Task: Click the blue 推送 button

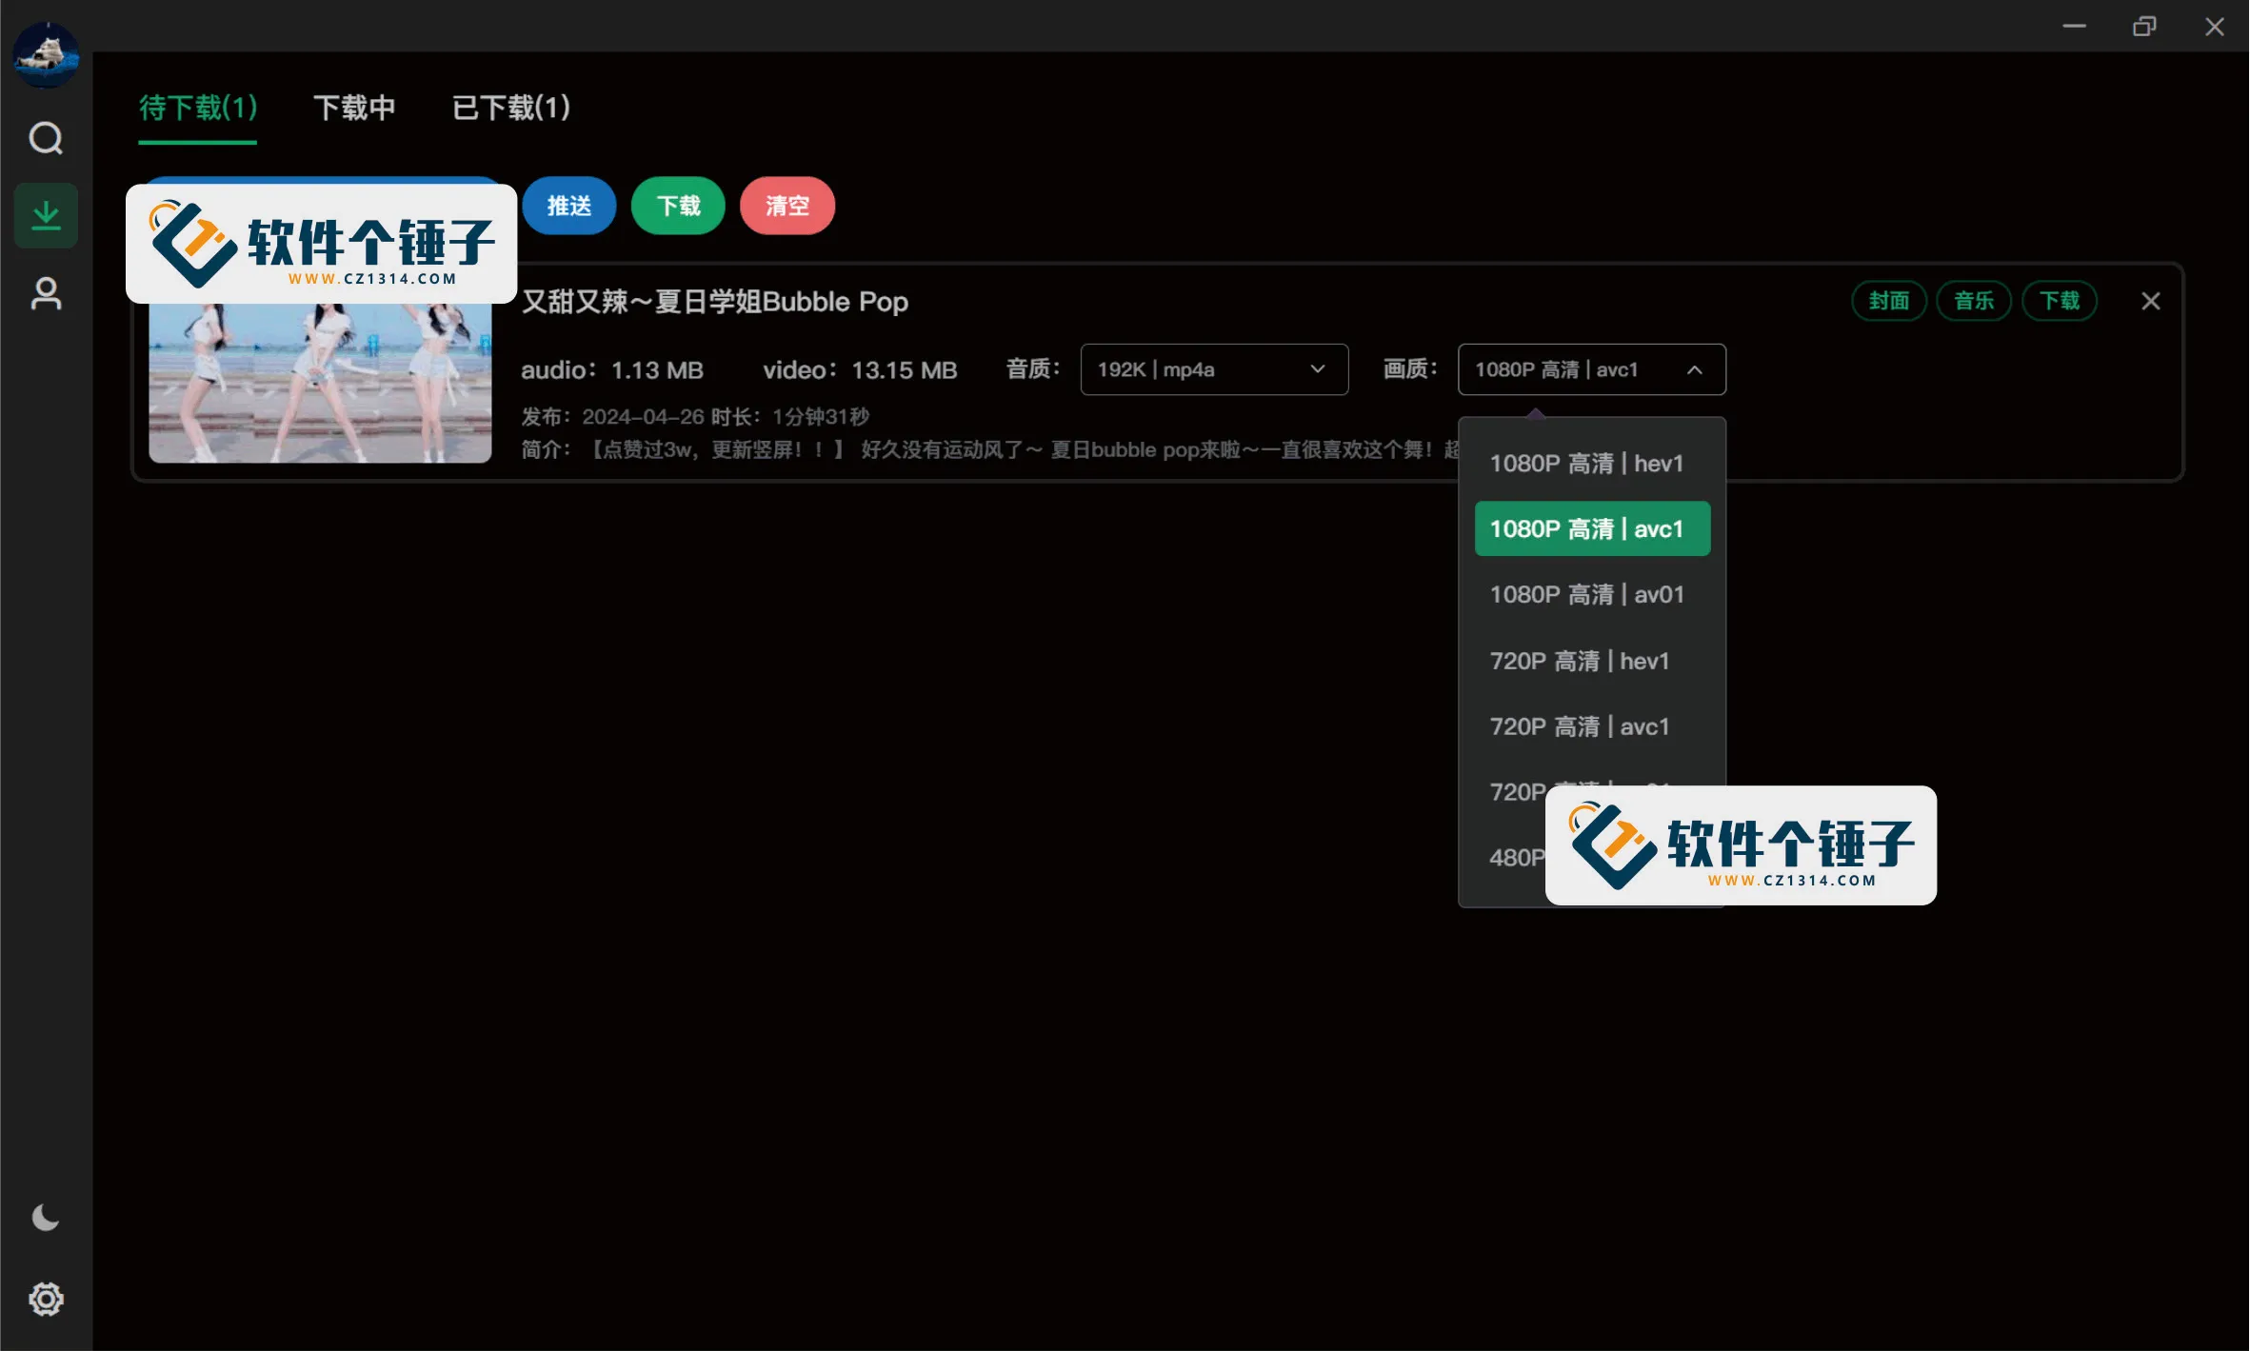Action: click(568, 206)
